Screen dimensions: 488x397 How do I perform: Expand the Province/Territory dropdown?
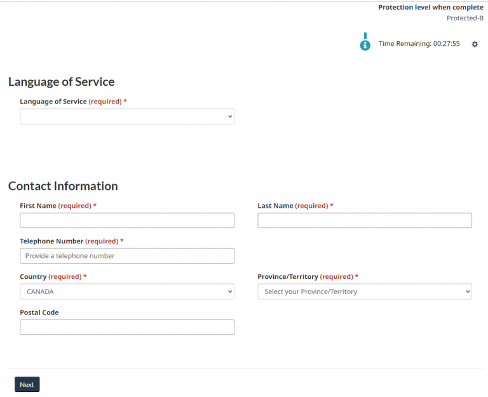click(x=365, y=292)
